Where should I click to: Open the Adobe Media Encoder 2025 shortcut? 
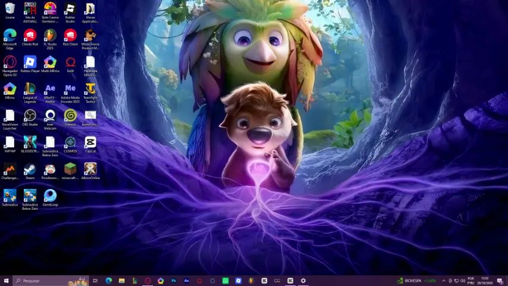coord(70,93)
